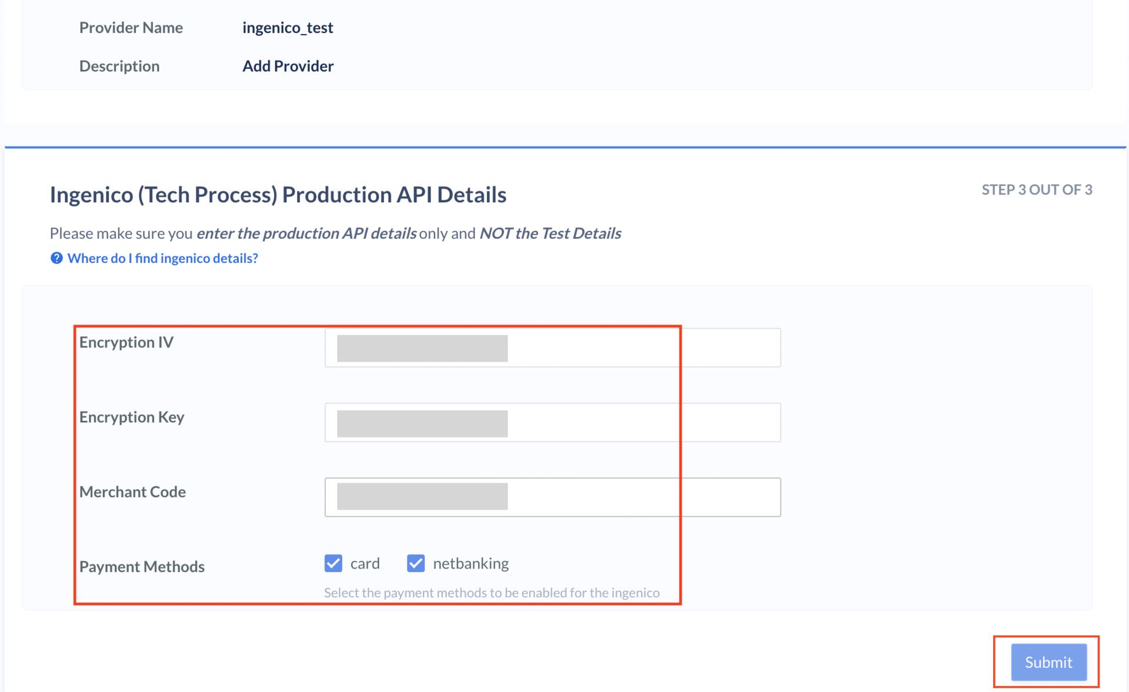This screenshot has height=692, width=1129.
Task: Click the 'Ingenico (Tech Process) Production API Details' heading
Action: coord(278,195)
